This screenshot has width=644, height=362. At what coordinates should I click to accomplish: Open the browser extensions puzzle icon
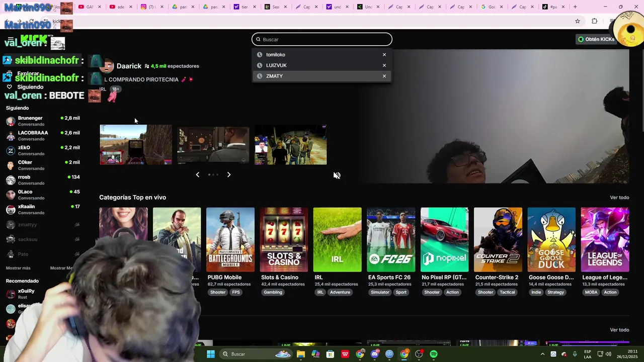(x=594, y=21)
